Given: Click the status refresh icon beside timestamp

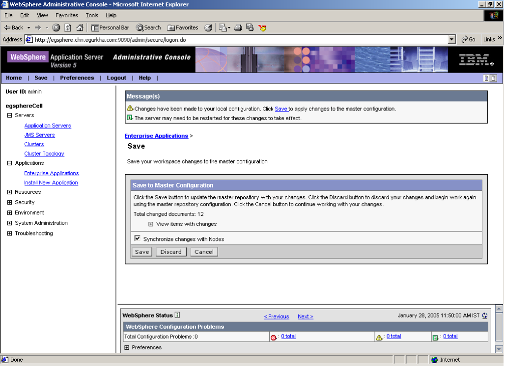Looking at the screenshot, I should (x=485, y=316).
